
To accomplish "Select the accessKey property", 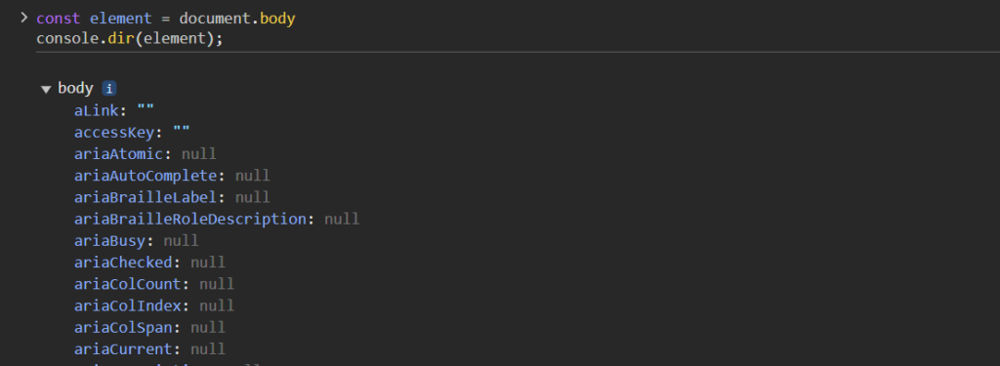I will [x=114, y=133].
